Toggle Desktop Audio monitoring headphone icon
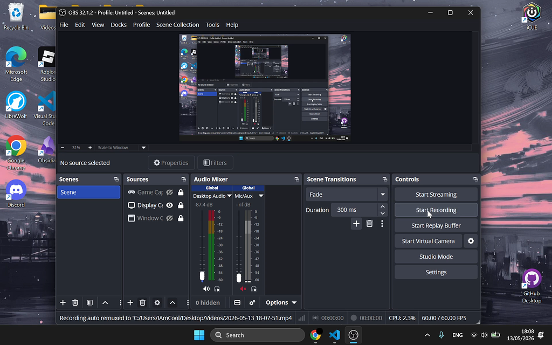The height and width of the screenshot is (345, 552). tap(217, 289)
